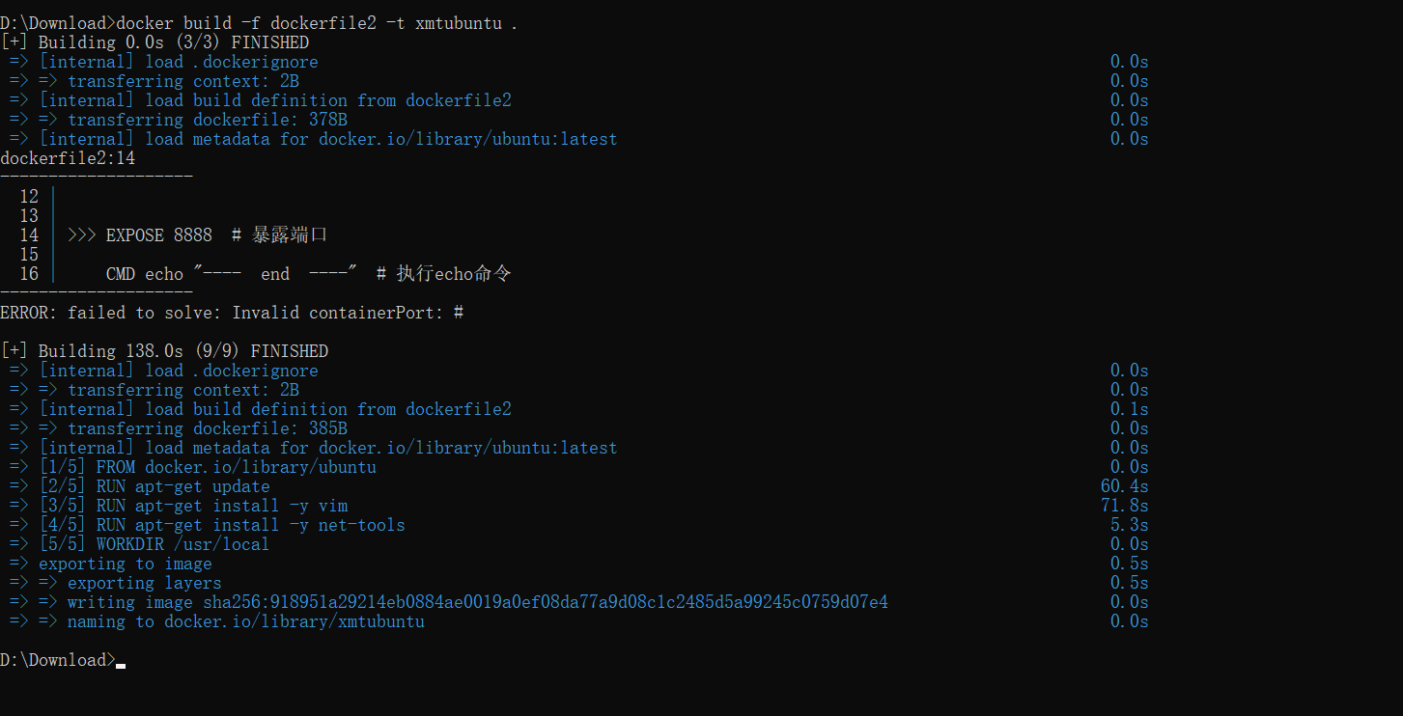Click the 'dockerfile2:14' error location text
The image size is (1403, 716).
68,158
